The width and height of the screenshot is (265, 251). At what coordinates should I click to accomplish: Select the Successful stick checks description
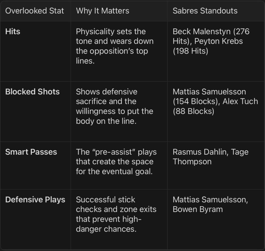(116, 214)
